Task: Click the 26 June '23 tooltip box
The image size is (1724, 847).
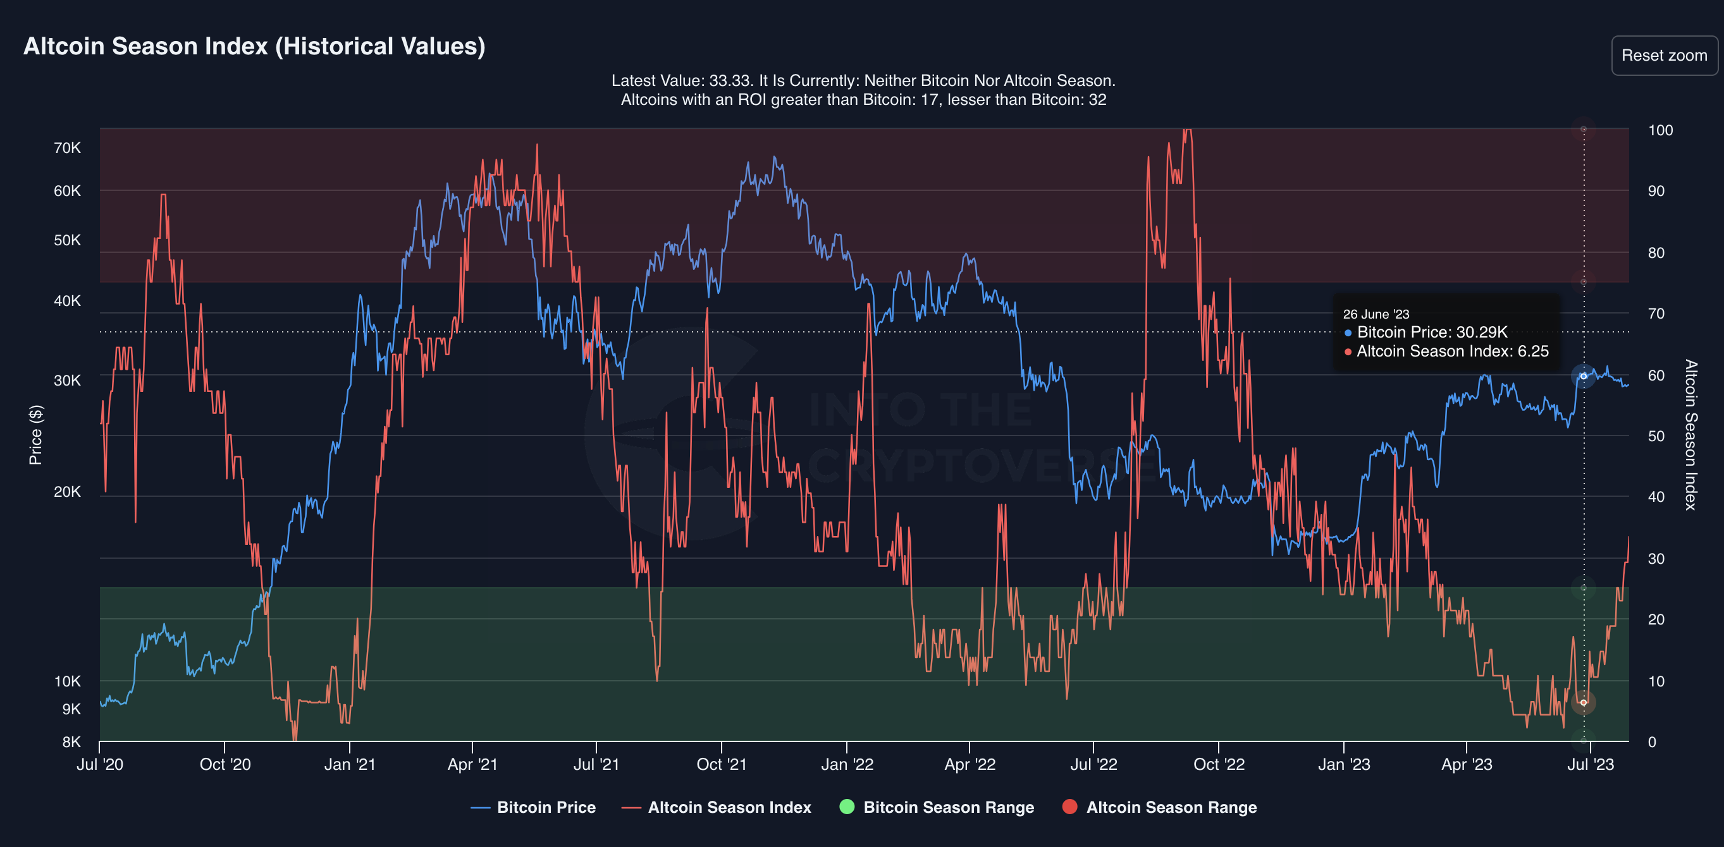Action: [x=1446, y=332]
